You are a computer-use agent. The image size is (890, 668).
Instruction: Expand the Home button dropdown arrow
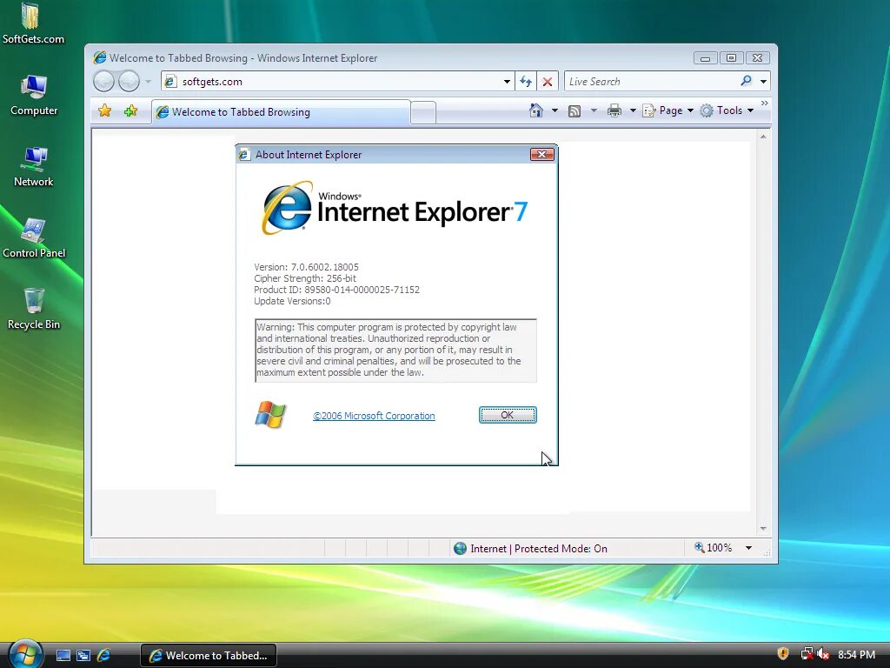pyautogui.click(x=555, y=110)
